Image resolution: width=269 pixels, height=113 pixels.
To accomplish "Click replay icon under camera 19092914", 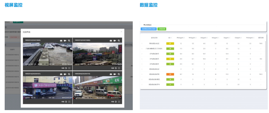I will (x=66, y=102).
